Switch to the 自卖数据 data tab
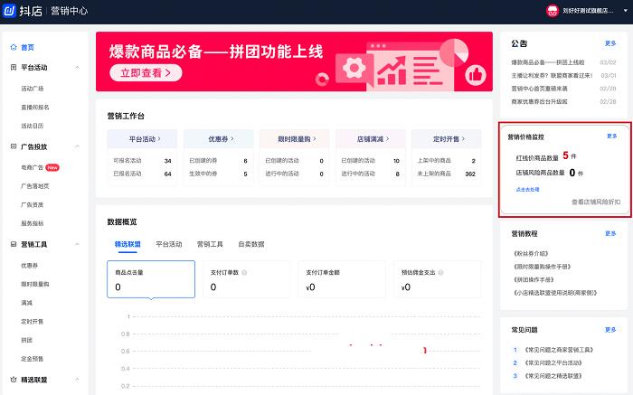The height and width of the screenshot is (395, 633). click(x=250, y=244)
